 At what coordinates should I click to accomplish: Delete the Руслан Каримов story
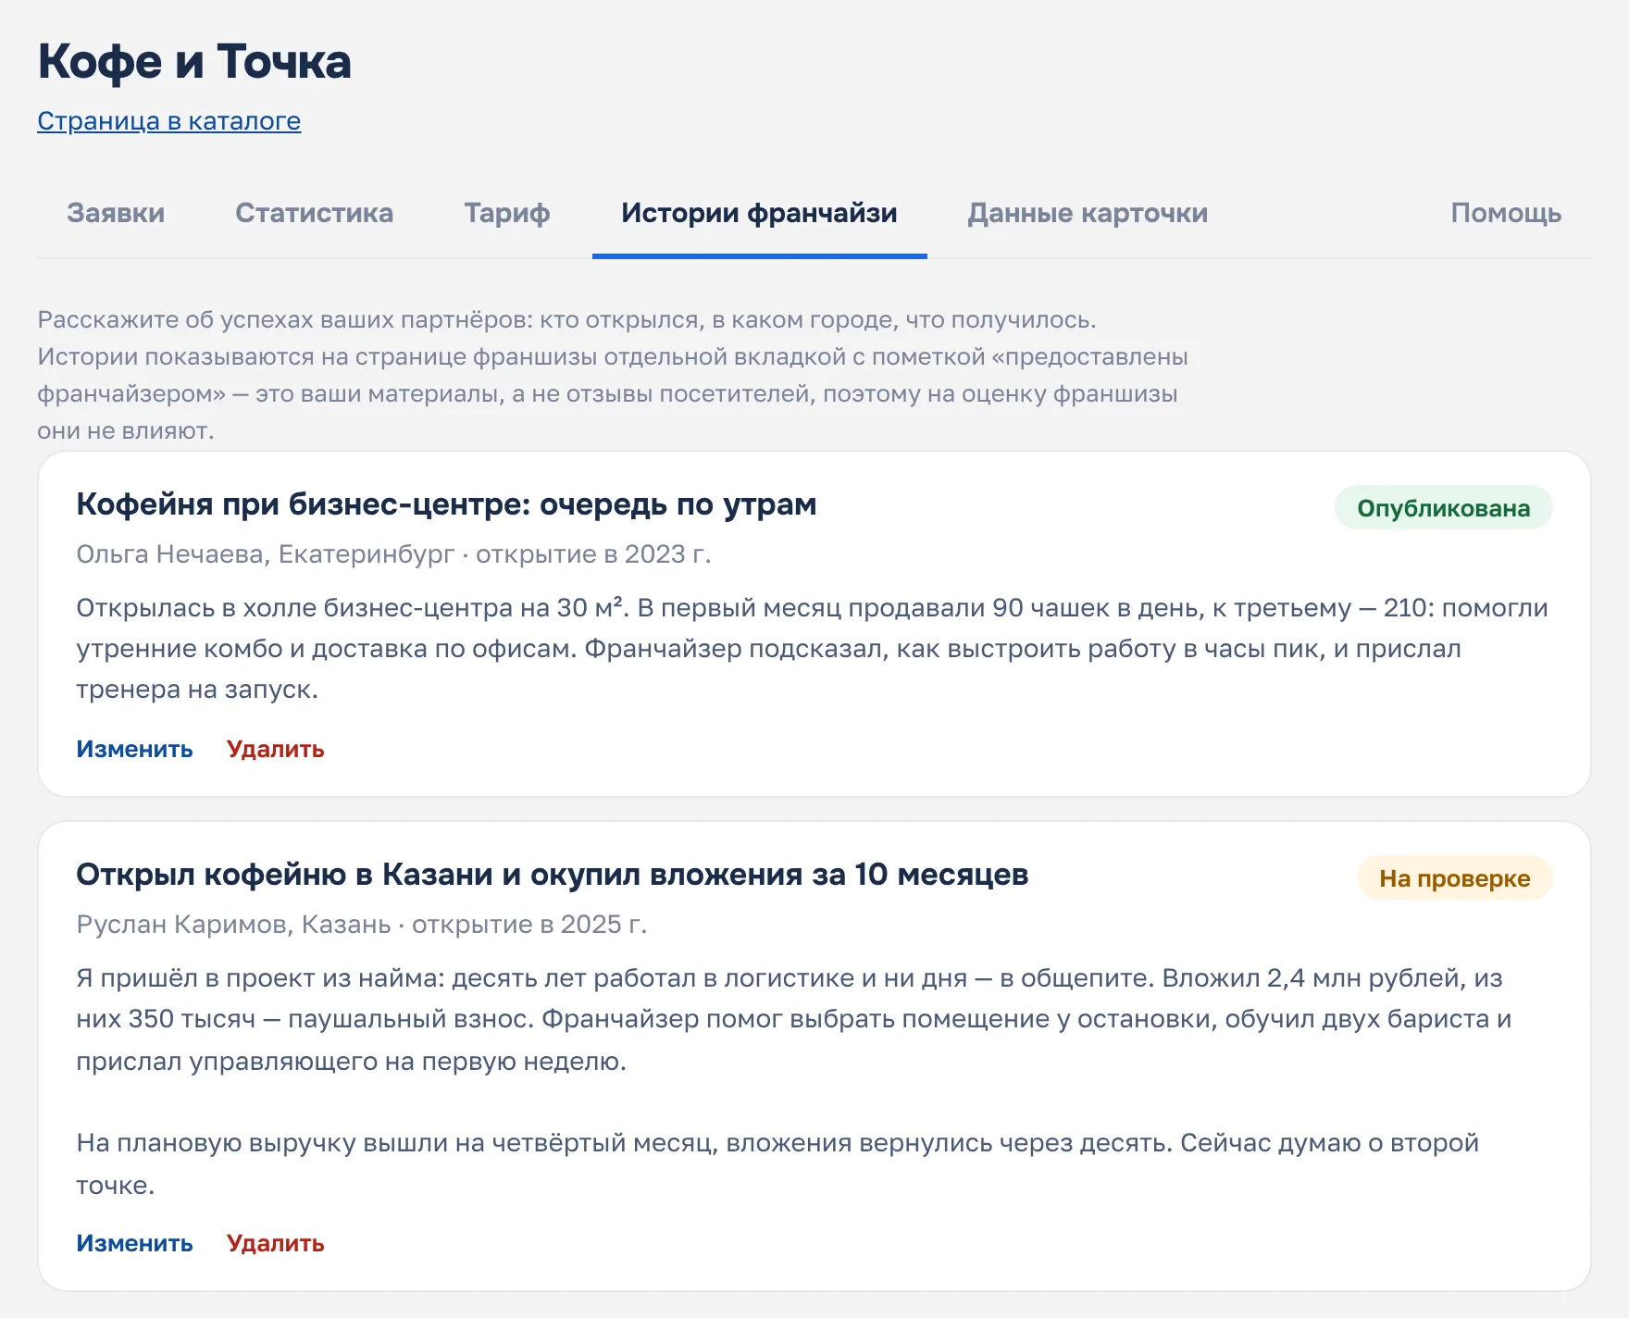pos(275,1243)
